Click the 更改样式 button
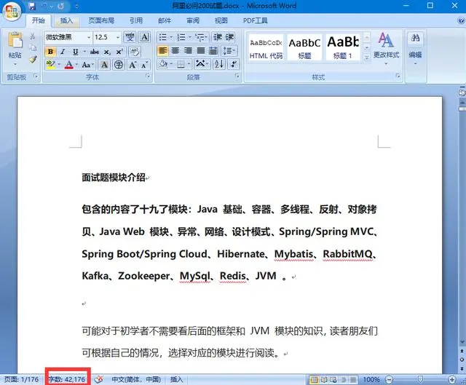This screenshot has height=385, width=466. pyautogui.click(x=386, y=49)
